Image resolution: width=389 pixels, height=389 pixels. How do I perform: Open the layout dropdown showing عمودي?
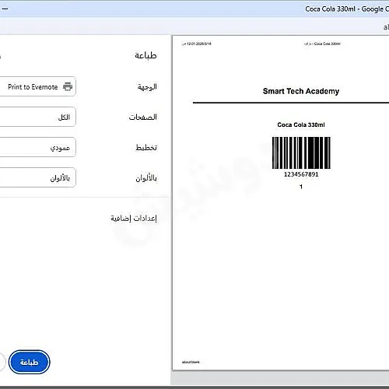click(37, 147)
